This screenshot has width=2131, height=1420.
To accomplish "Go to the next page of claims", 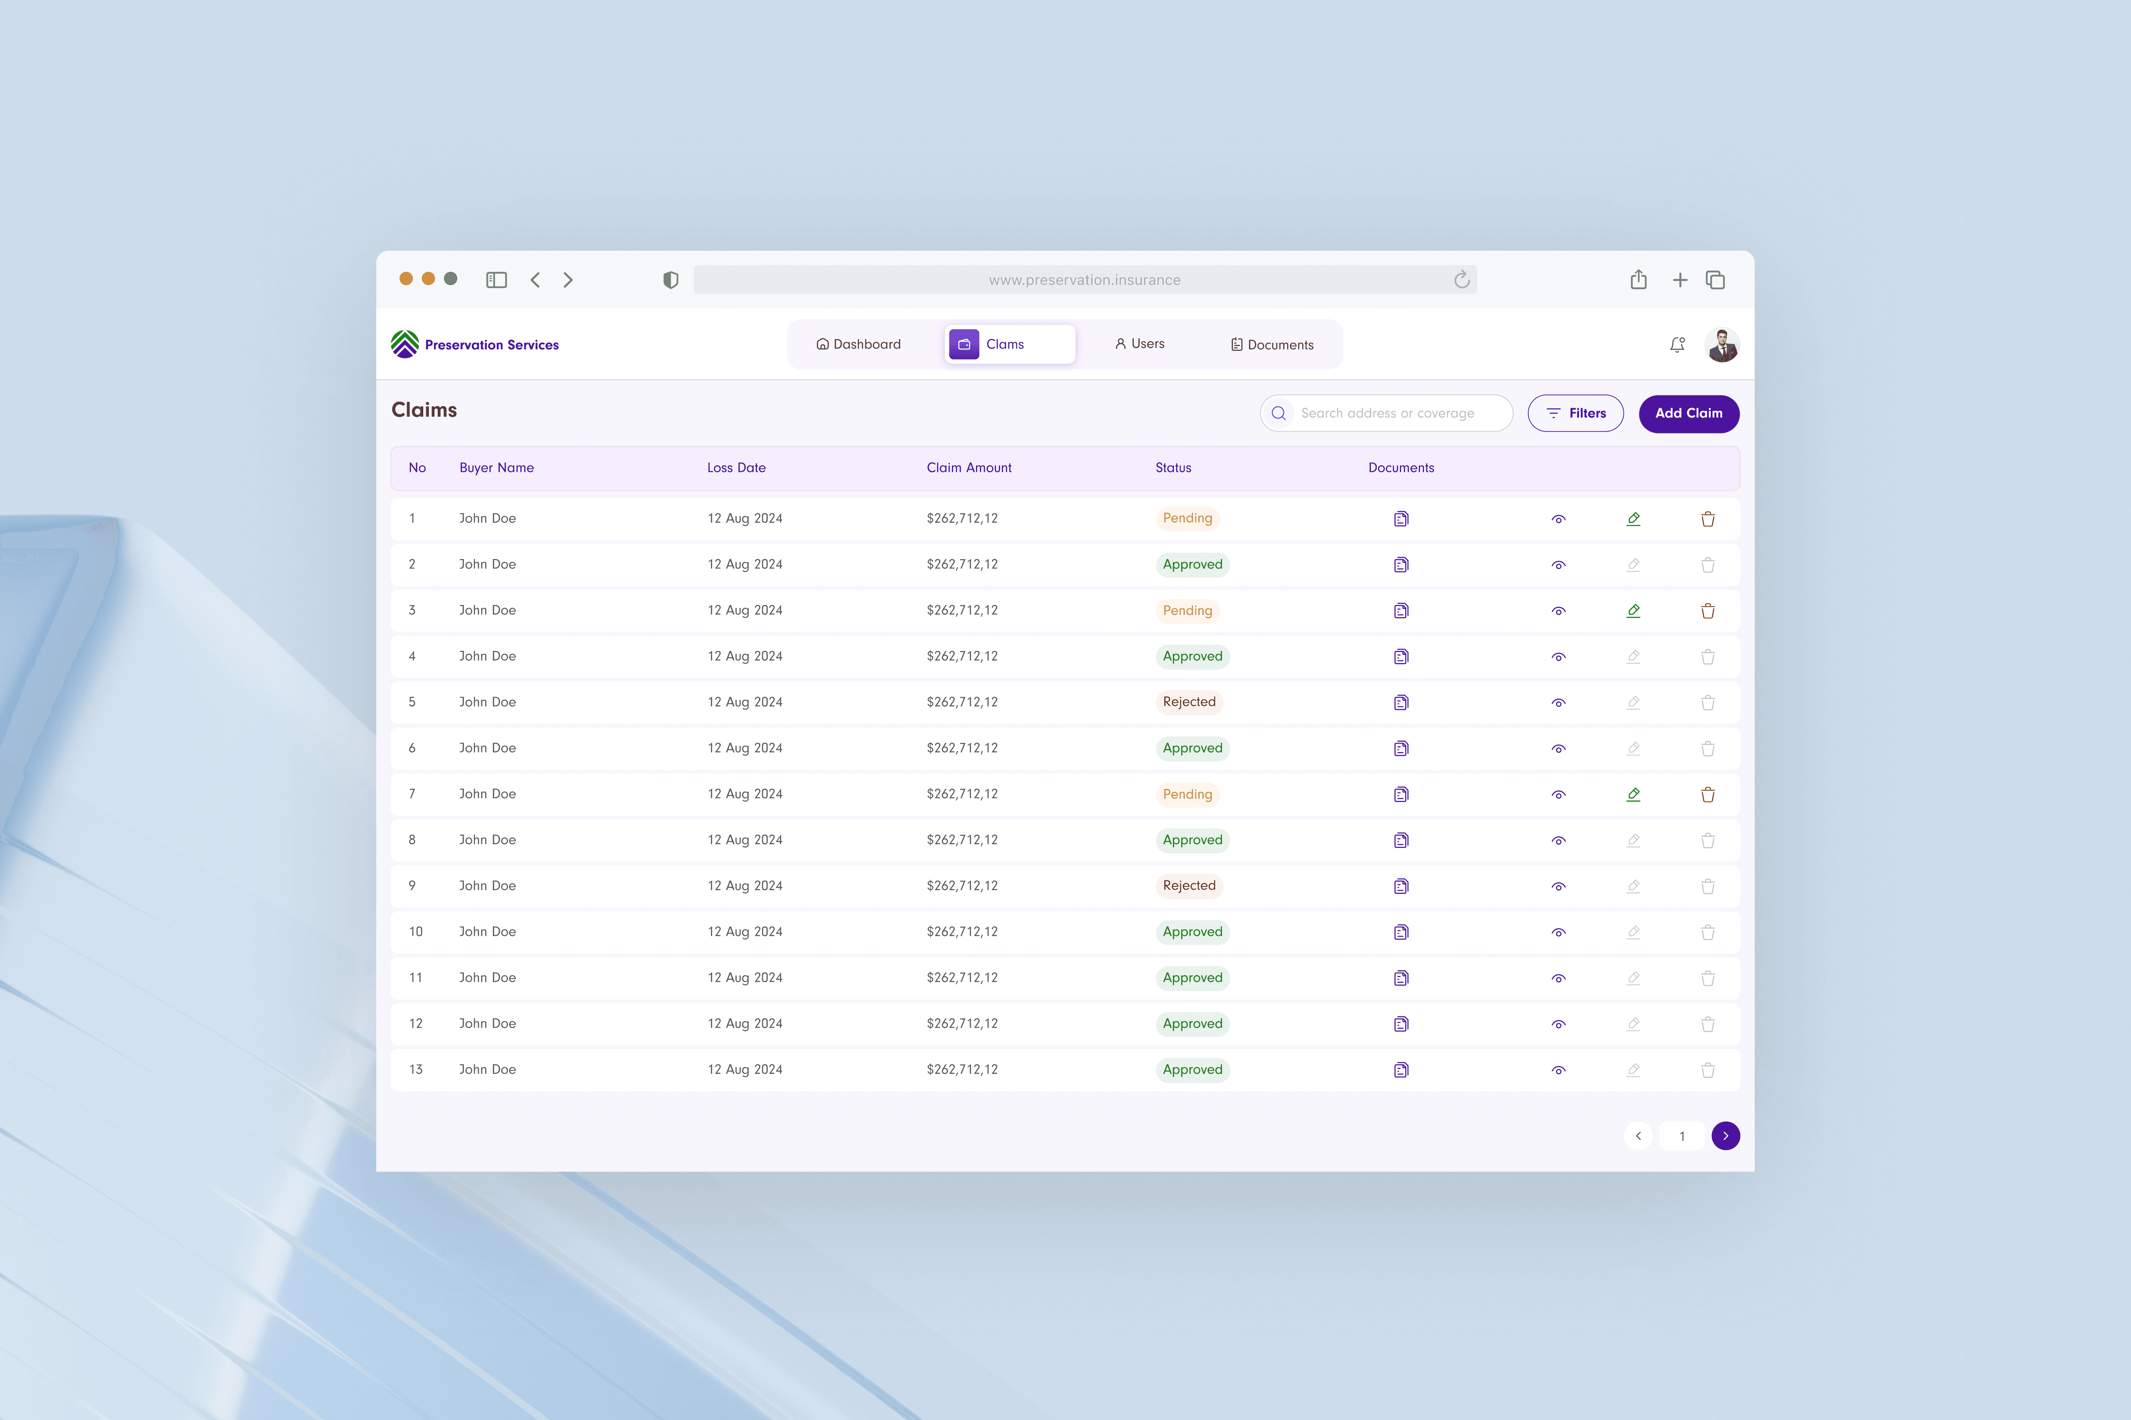I will point(1725,1136).
